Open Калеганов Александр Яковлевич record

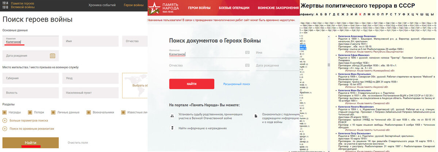[x=357, y=36]
